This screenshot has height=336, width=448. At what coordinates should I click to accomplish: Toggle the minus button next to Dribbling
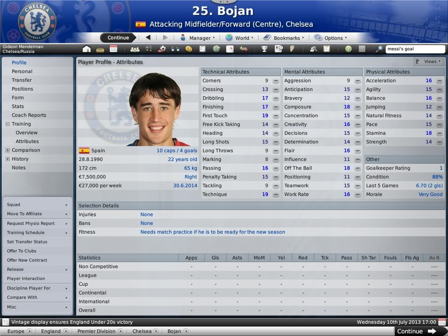click(276, 98)
